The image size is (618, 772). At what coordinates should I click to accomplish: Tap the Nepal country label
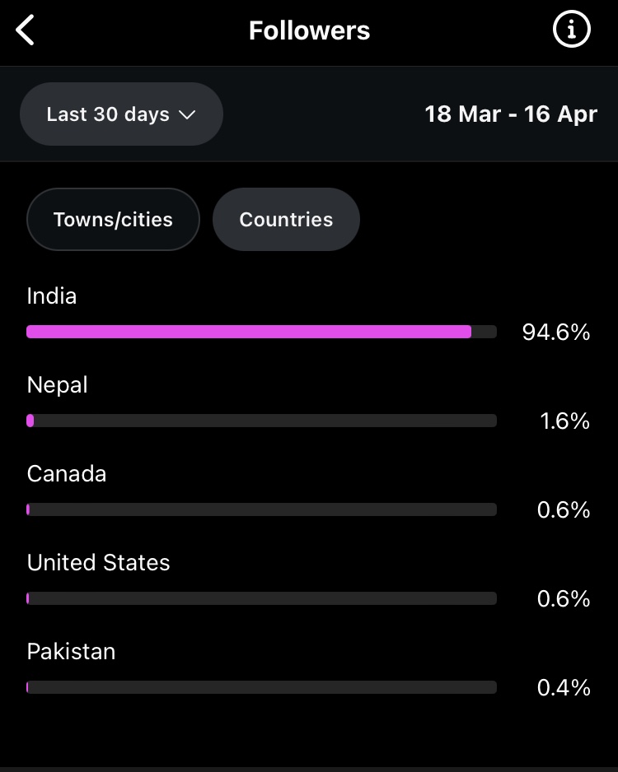[x=57, y=385]
